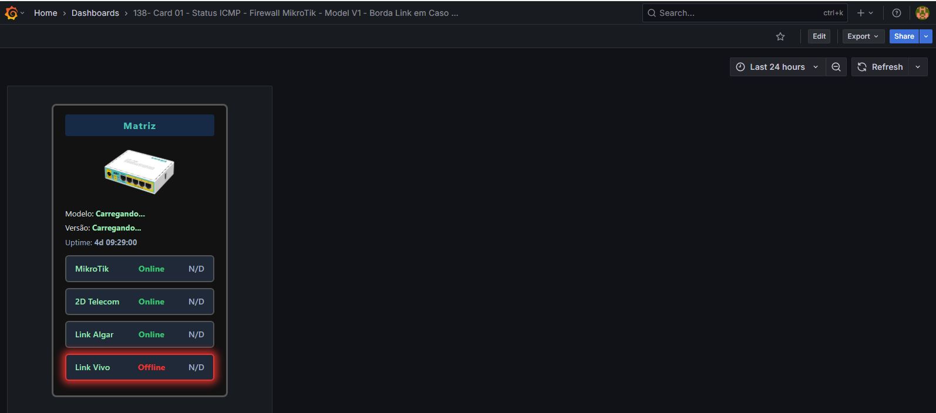Click the Refresh button
The image size is (936, 413).
coord(880,67)
